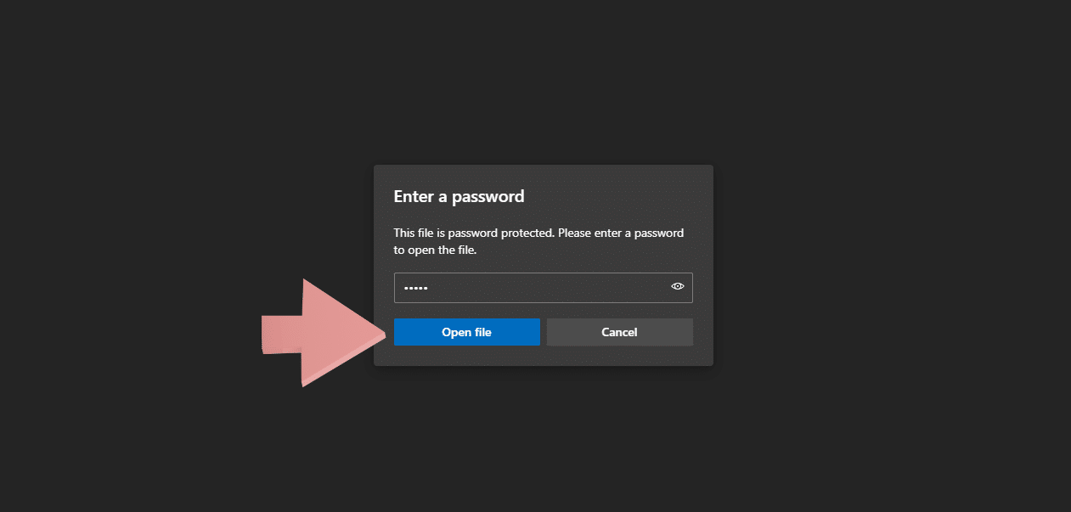The width and height of the screenshot is (1071, 512).
Task: Toggle password visibility in the text box
Action: (x=678, y=287)
